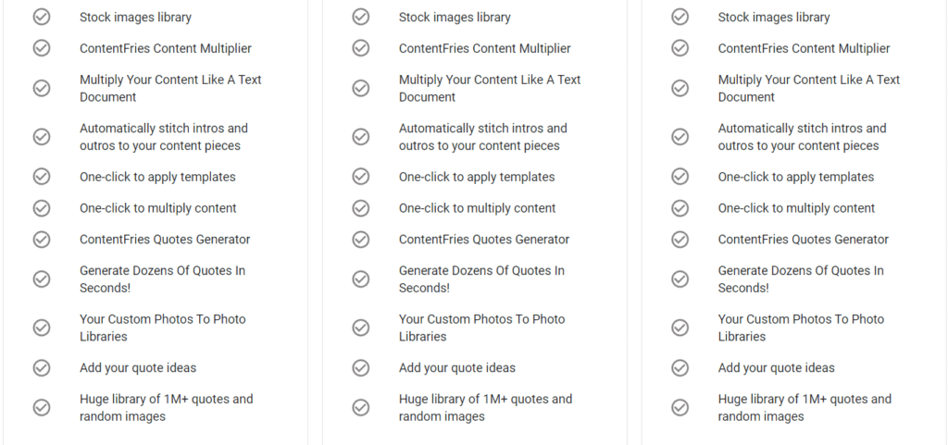Select the check icon for 'Automatically stitch intros' in left column
The width and height of the screenshot is (948, 445).
(42, 137)
